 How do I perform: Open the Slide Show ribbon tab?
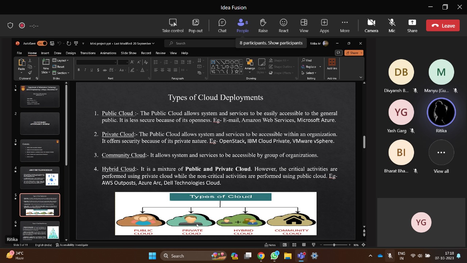[128, 53]
